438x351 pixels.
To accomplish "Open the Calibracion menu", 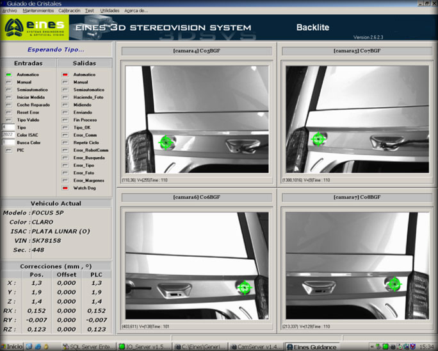I will [69, 11].
